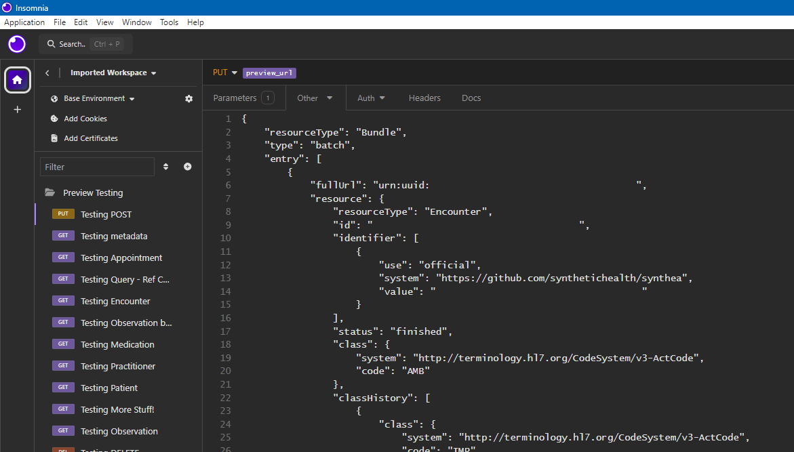This screenshot has height=452, width=794.
Task: Open the Help menu
Action: tap(195, 22)
